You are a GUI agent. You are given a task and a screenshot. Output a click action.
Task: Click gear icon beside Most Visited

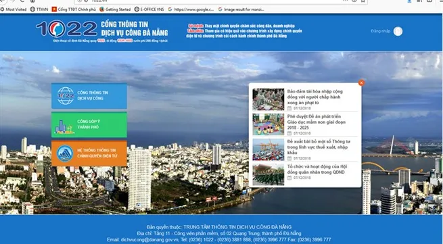click(2, 9)
